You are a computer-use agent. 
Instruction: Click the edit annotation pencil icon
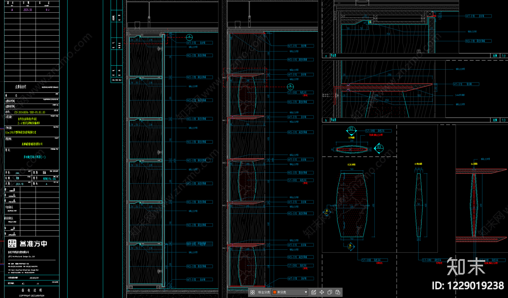click(x=314, y=292)
